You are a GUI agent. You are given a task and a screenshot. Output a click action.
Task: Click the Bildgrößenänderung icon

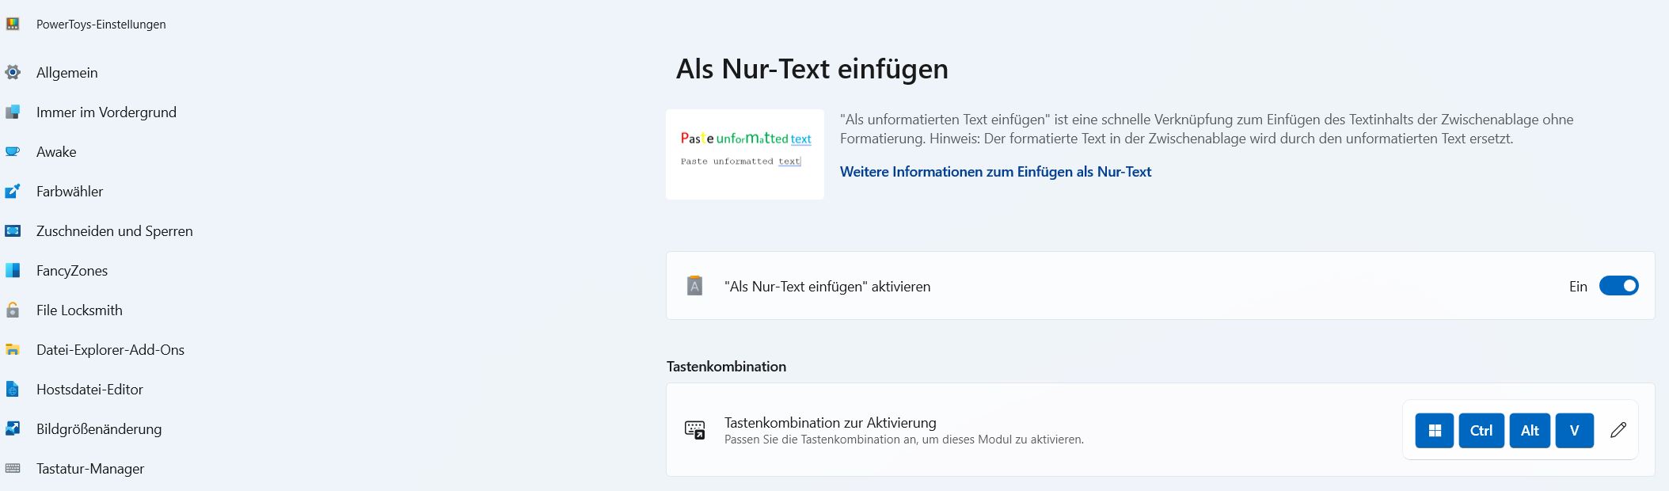(x=13, y=429)
